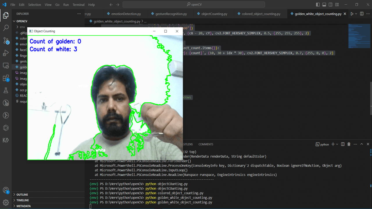Viewport: 372px width, 209px height.
Task: Expand the OUTLINE section
Action: 48,194
